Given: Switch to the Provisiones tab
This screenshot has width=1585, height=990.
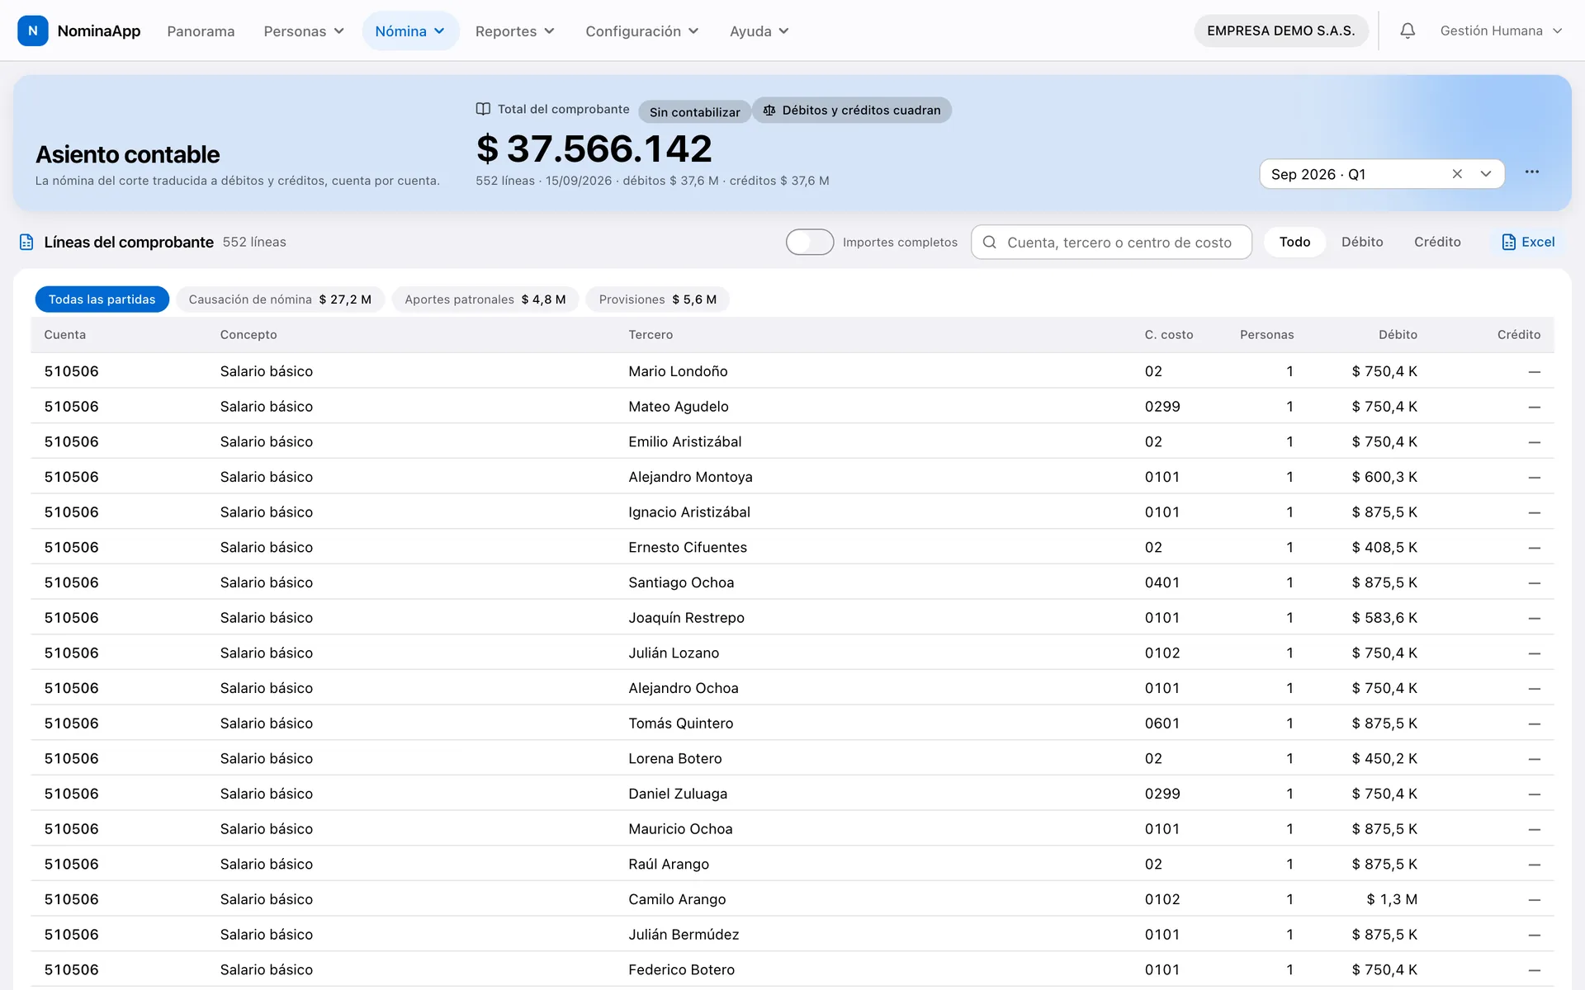Looking at the screenshot, I should [x=658, y=299].
